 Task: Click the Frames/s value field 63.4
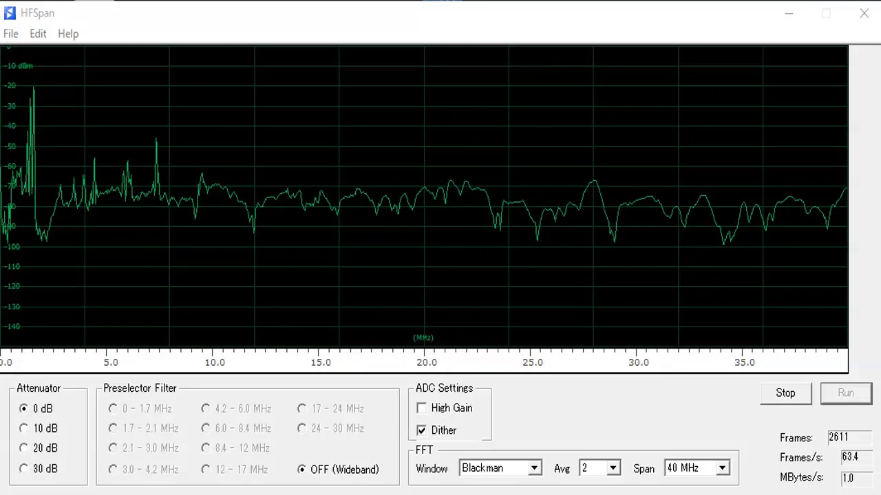click(856, 457)
